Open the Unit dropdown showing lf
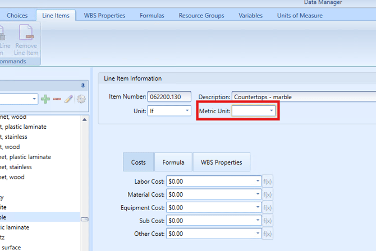Screen dimensions: 376x251 [x=187, y=111]
